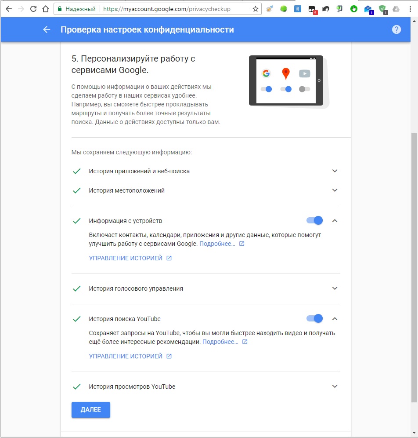Image resolution: width=418 pixels, height=438 pixels.
Task: Open the browser home page icon
Action: (45, 9)
